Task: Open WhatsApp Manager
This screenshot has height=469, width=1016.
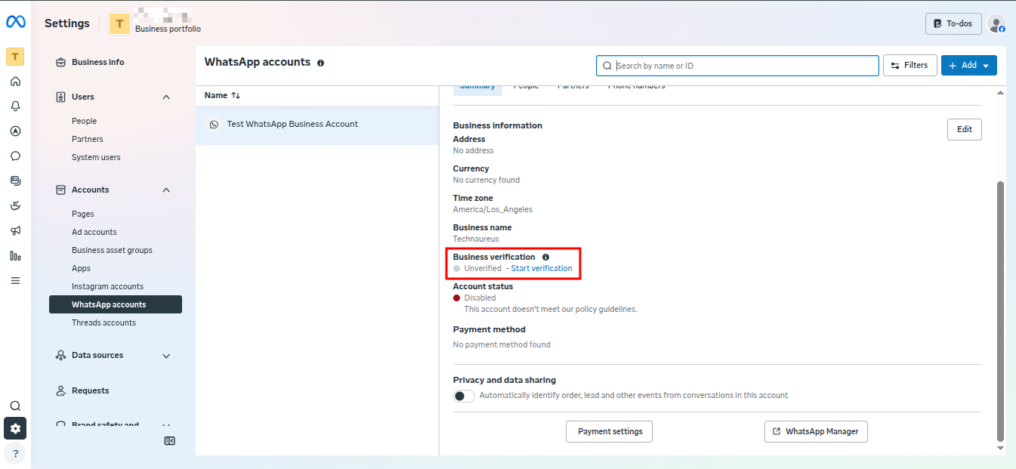Action: click(816, 432)
